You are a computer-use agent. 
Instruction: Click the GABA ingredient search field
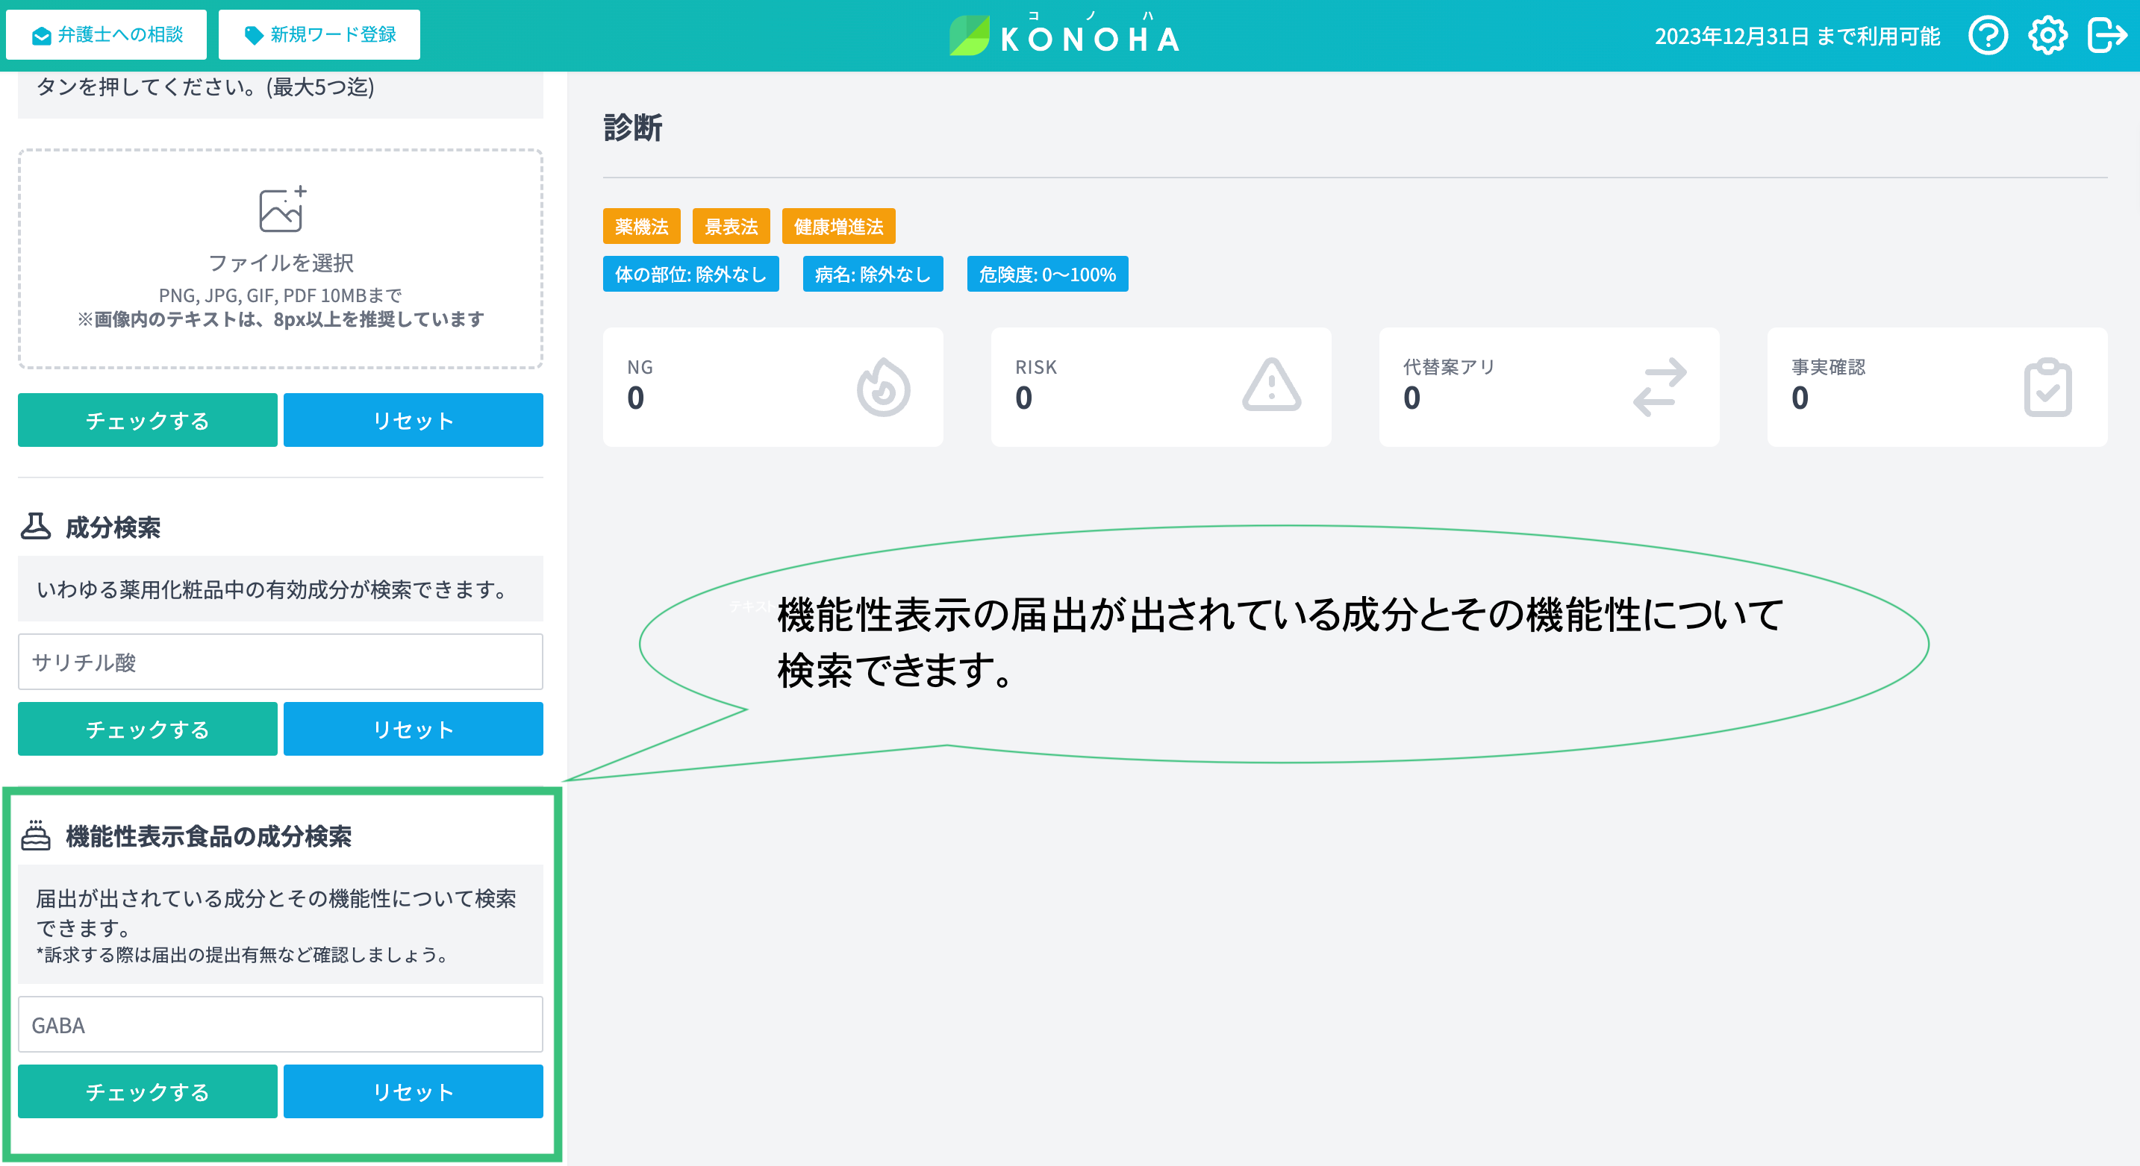[280, 1025]
